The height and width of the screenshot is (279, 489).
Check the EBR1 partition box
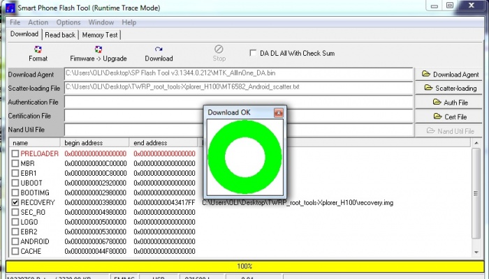[15, 173]
